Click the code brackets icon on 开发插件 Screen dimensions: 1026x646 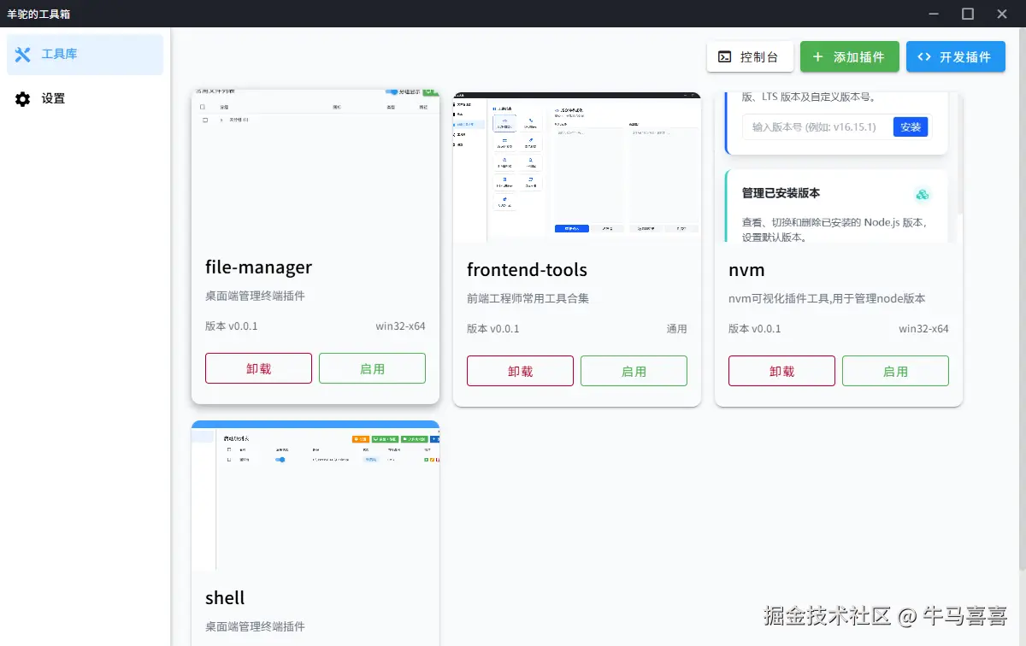[925, 56]
